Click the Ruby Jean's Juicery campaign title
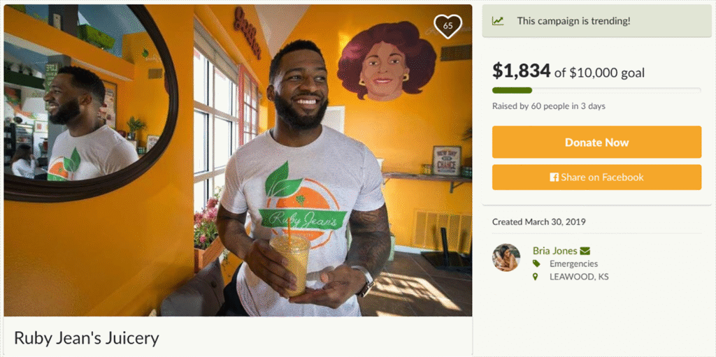 click(87, 339)
